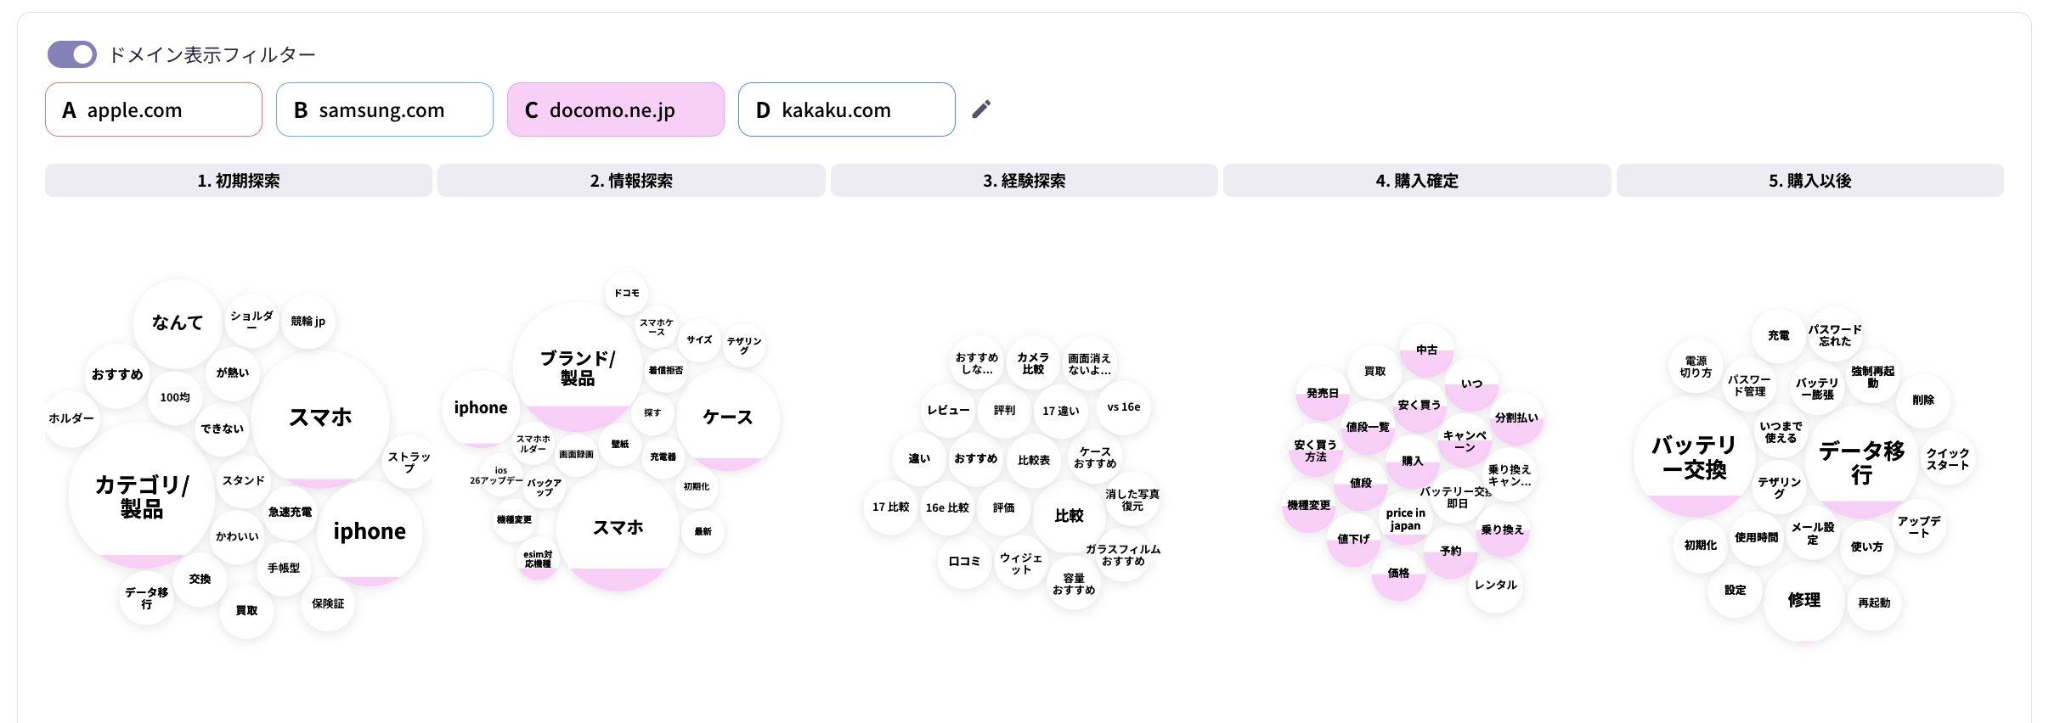Toggle the domain display filter switch
2049x723 pixels.
72,54
